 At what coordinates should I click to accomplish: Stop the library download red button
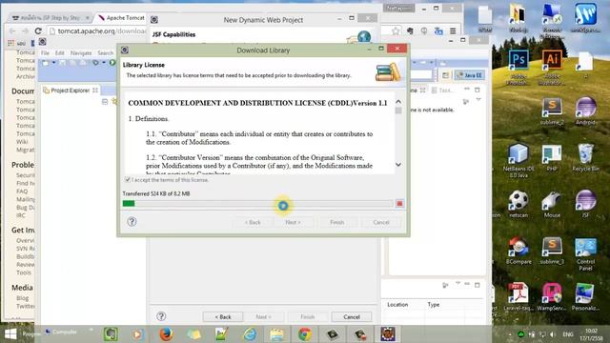[x=399, y=203]
